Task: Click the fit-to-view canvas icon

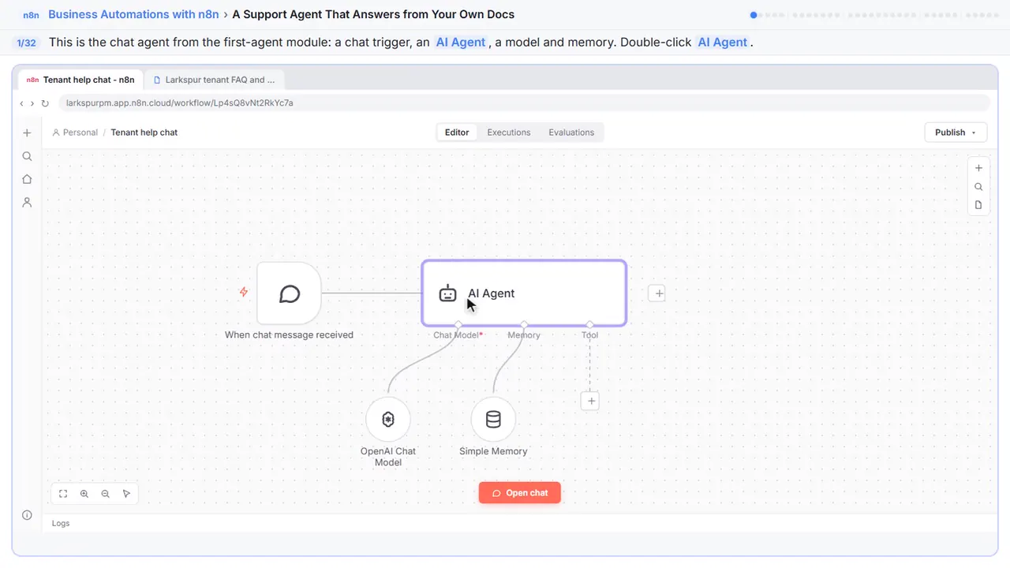Action: (63, 494)
